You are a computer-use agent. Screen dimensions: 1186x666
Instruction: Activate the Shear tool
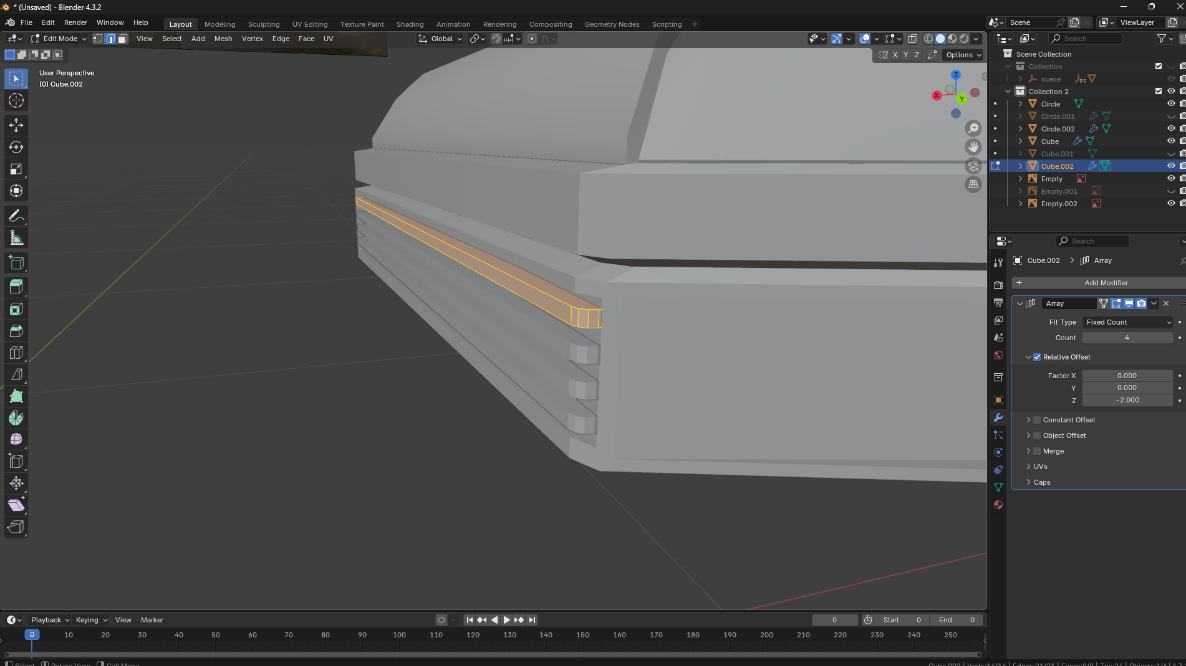coord(16,505)
